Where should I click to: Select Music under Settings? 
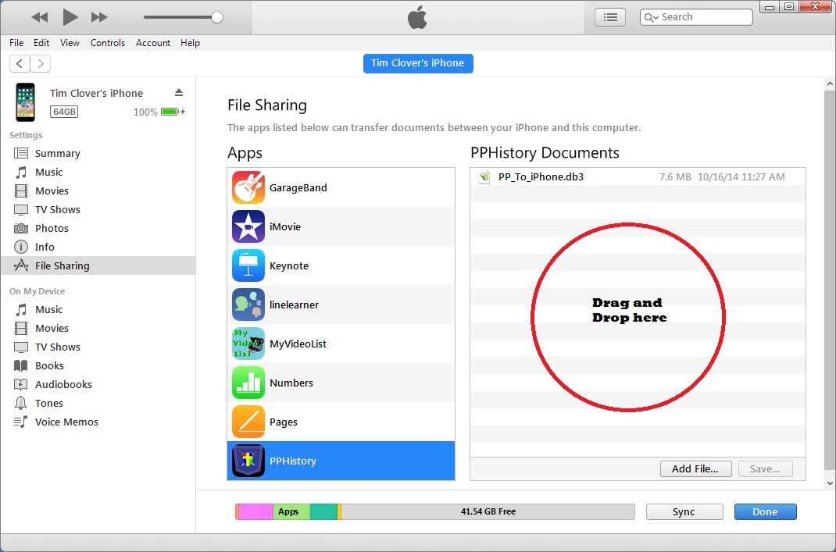48,172
